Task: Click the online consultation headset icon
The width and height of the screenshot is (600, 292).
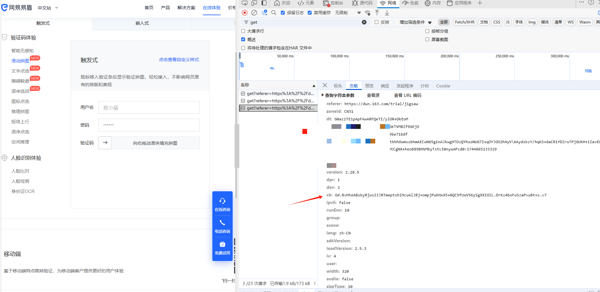Action: tap(223, 201)
